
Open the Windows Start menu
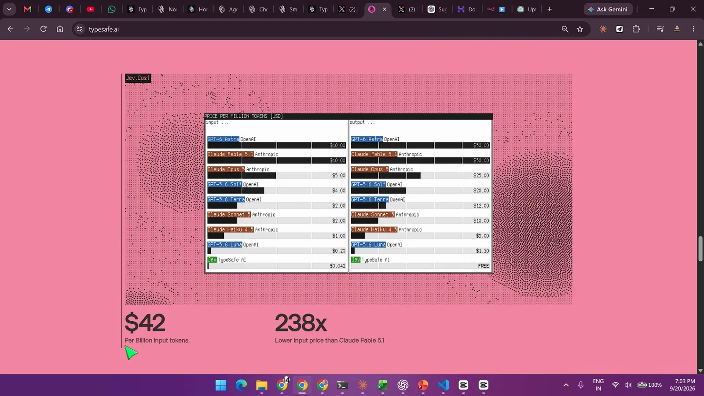221,385
